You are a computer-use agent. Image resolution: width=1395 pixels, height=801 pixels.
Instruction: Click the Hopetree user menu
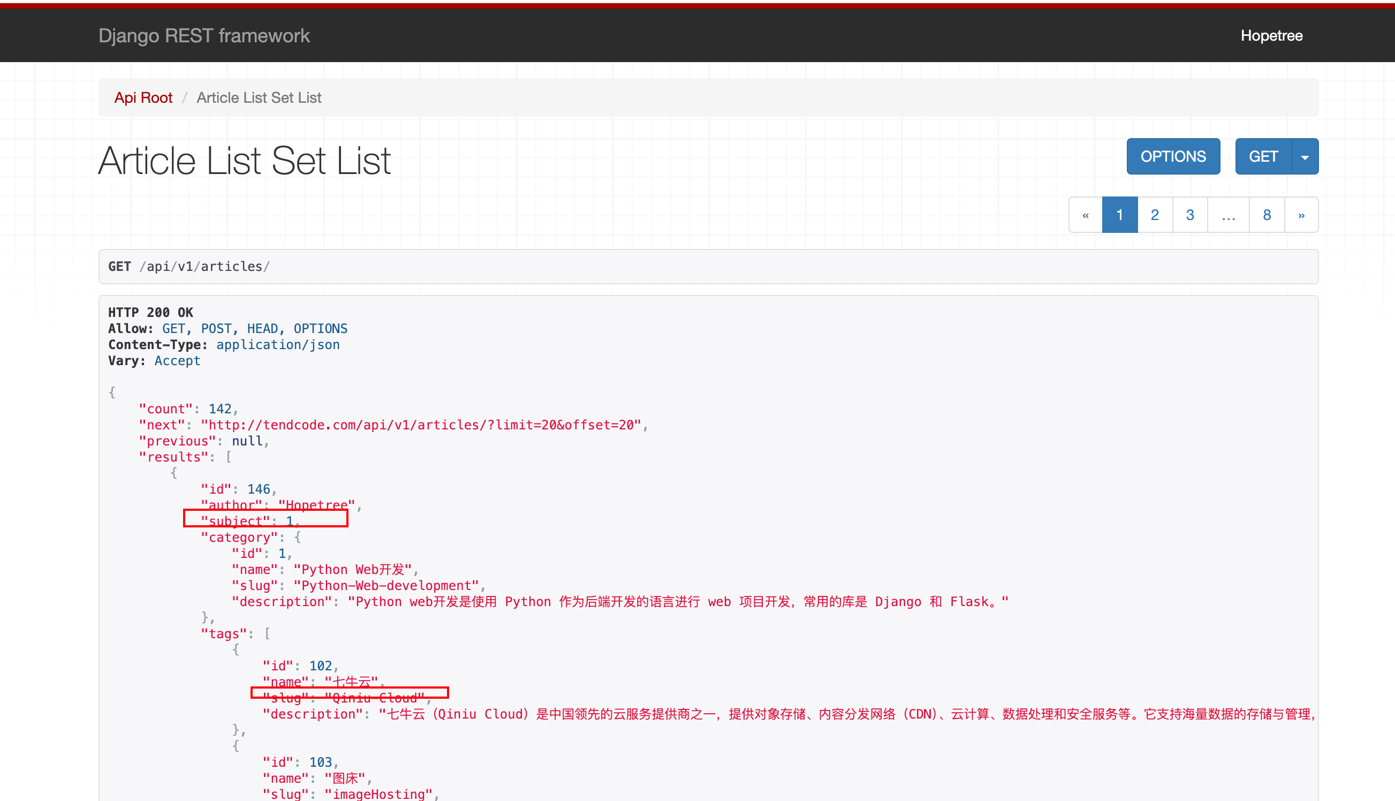tap(1271, 36)
